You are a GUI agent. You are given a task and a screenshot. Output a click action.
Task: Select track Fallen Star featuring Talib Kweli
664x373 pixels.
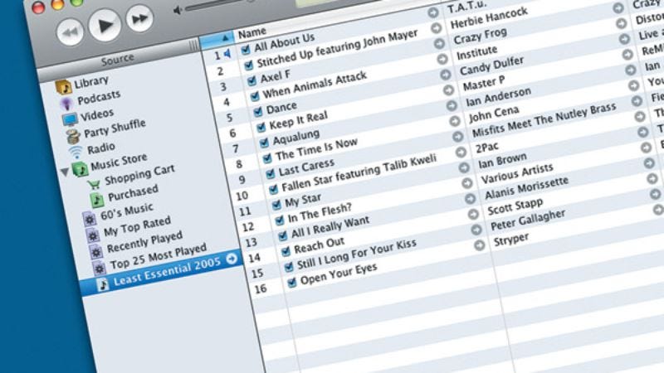tap(359, 173)
